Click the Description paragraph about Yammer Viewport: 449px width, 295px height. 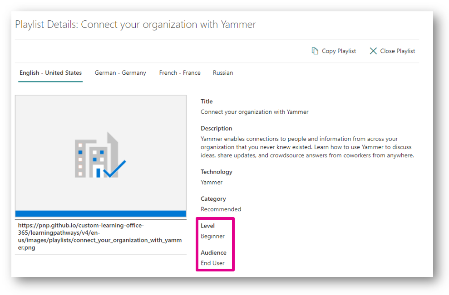point(307,147)
